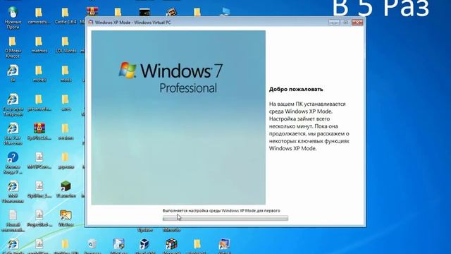Open the Windows XP Mode title bar icon

(x=91, y=22)
